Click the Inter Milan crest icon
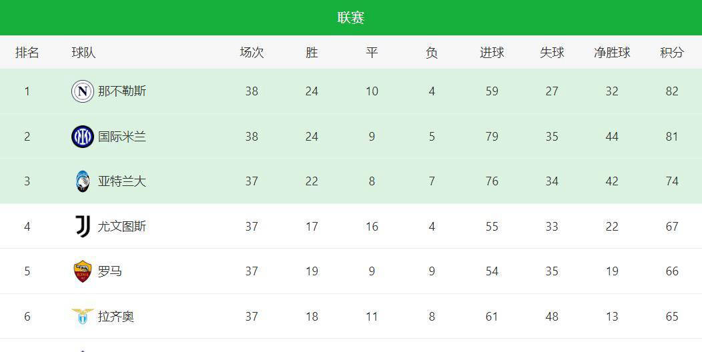 82,137
